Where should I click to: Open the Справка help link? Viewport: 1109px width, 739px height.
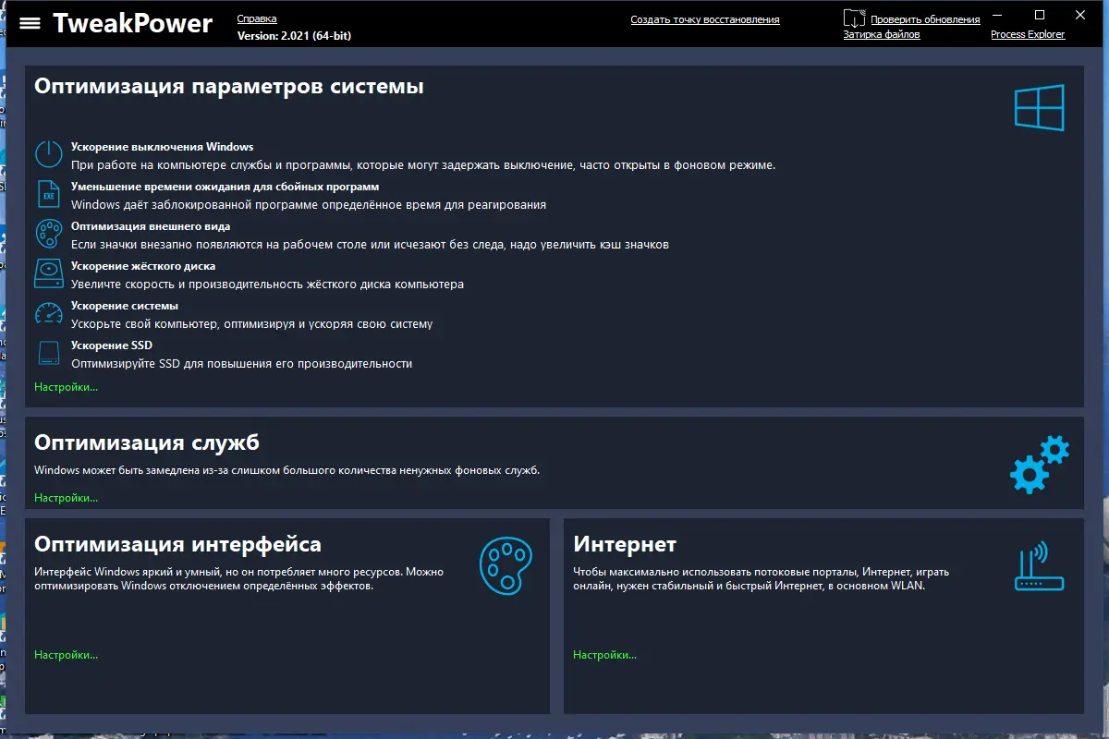coord(257,19)
